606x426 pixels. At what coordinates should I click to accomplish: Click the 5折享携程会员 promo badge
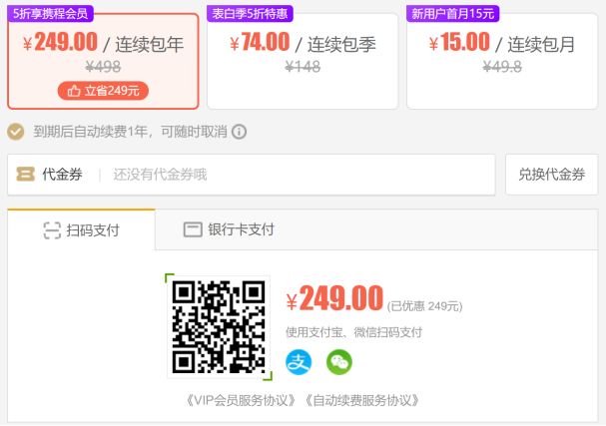[50, 14]
